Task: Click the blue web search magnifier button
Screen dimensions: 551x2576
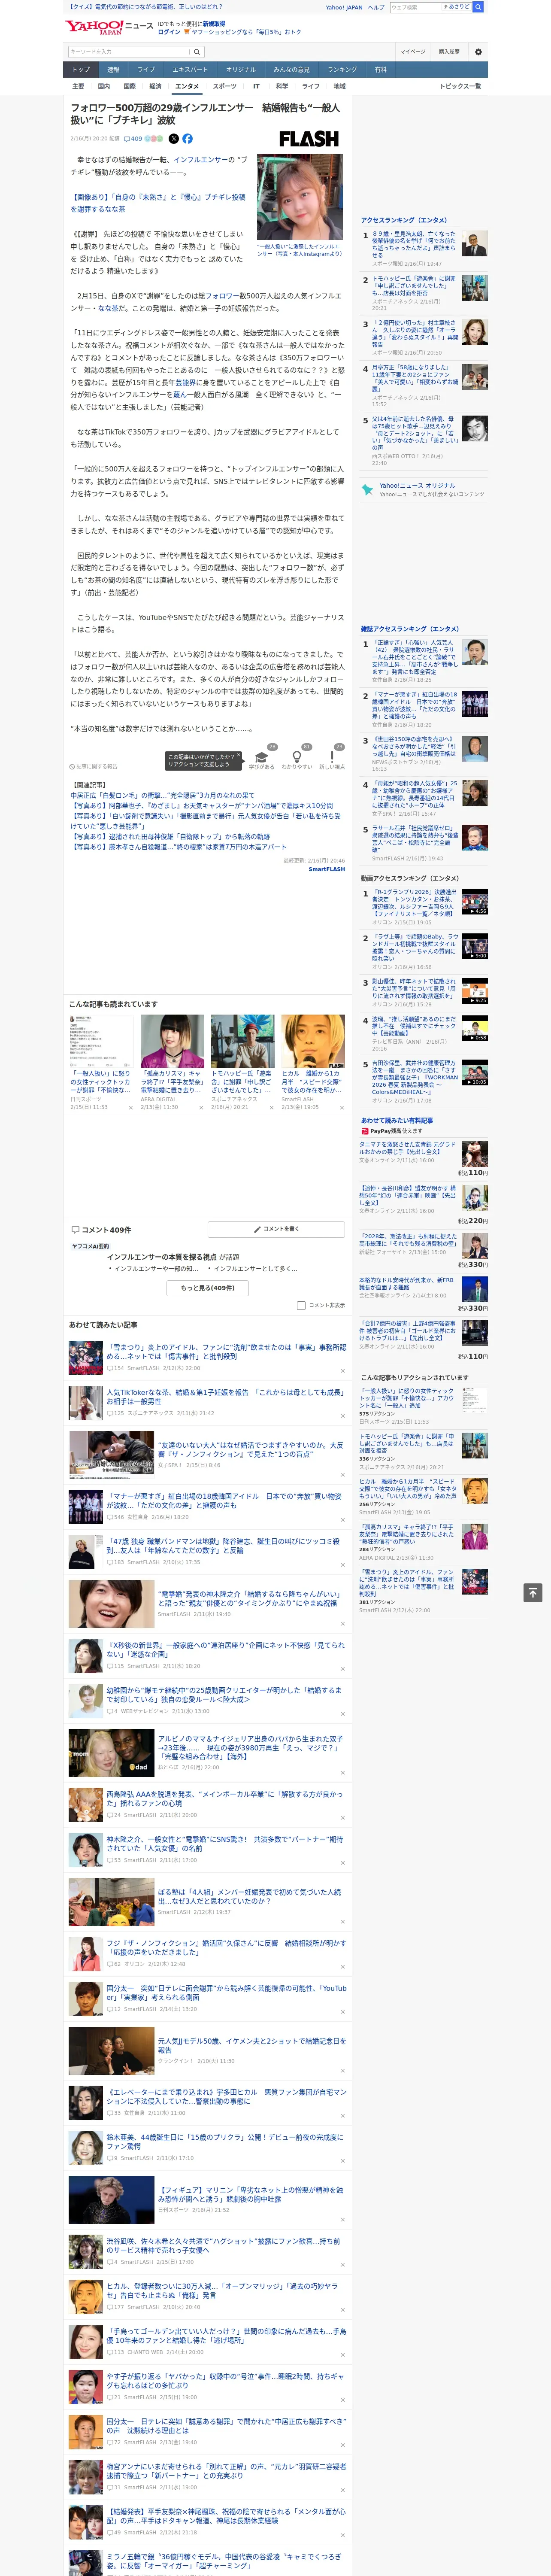Action: point(478,7)
